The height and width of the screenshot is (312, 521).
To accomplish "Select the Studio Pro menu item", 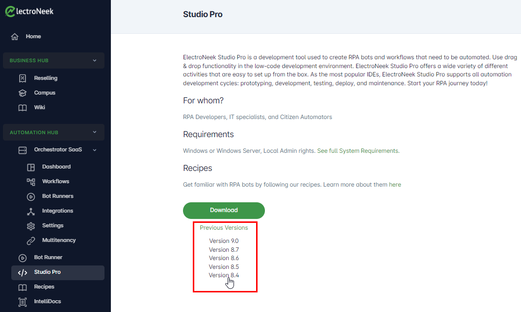I will pos(58,272).
